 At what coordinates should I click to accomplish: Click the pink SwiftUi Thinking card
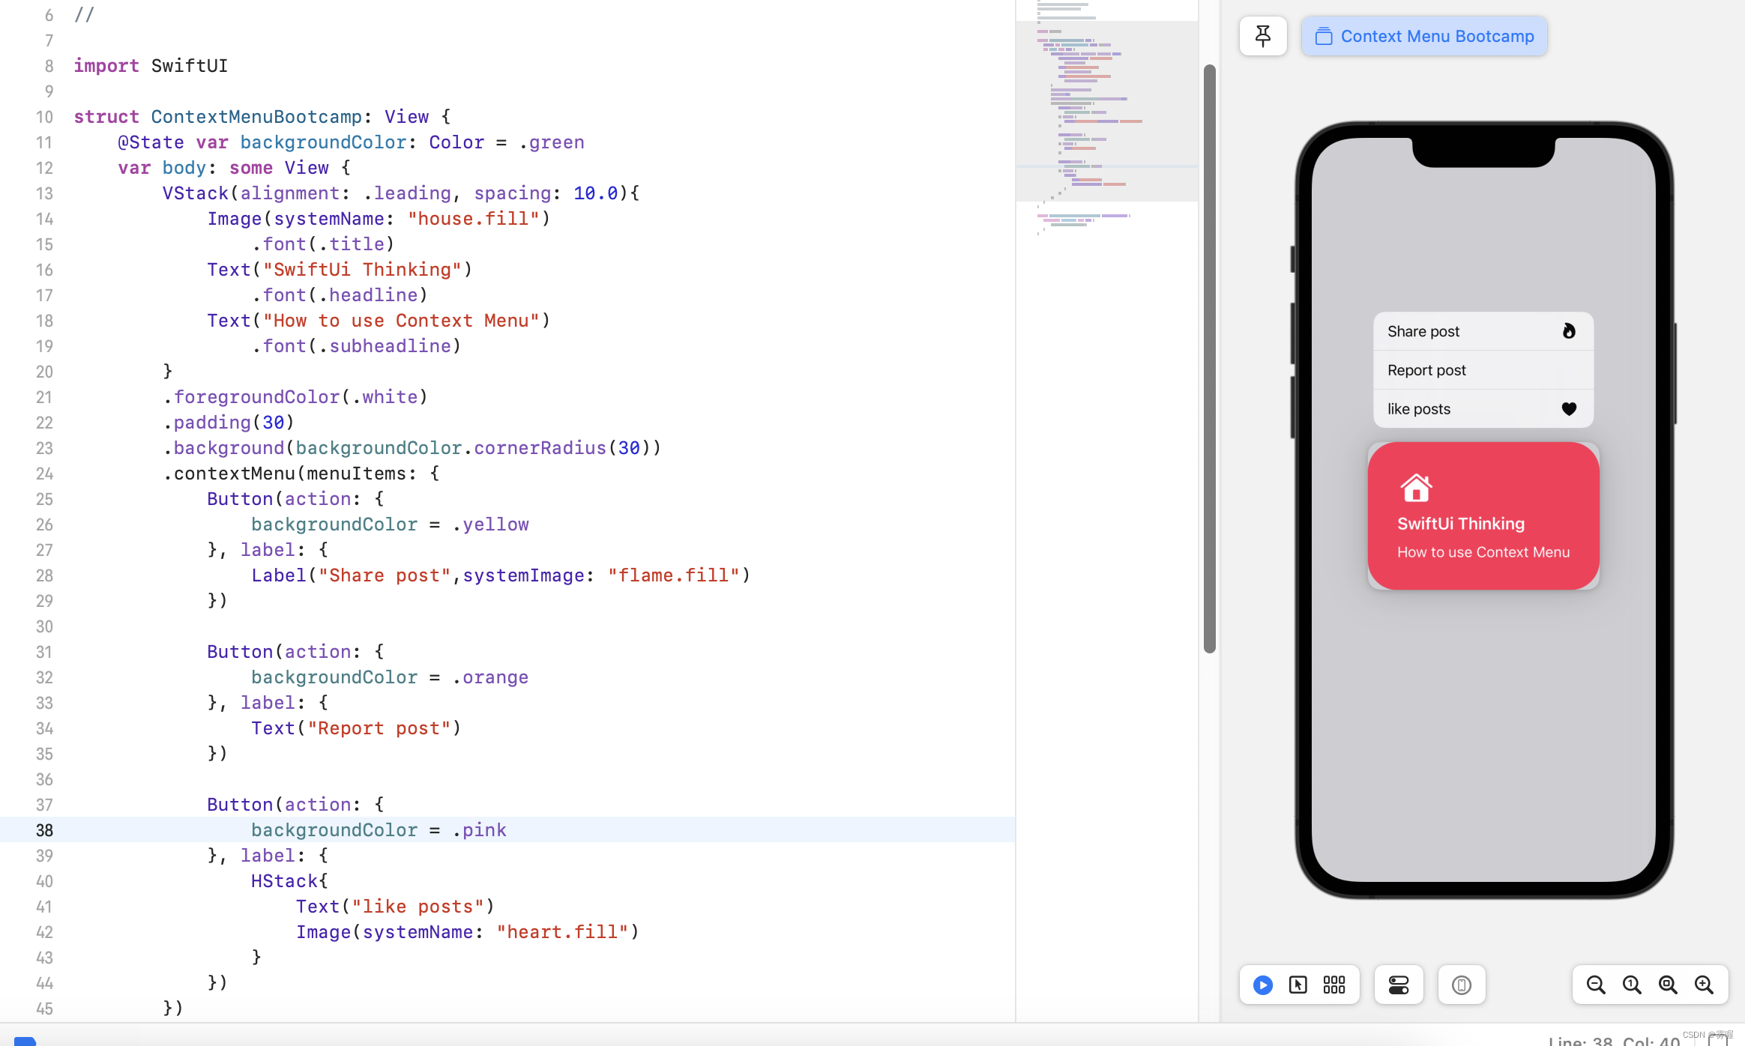coord(1483,516)
